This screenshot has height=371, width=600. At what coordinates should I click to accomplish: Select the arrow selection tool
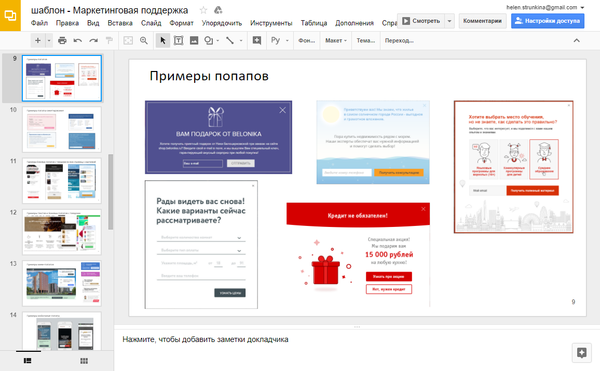coord(162,40)
